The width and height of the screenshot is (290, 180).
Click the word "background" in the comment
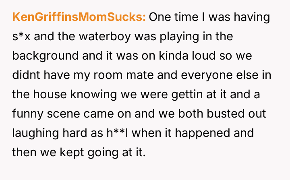45,56
